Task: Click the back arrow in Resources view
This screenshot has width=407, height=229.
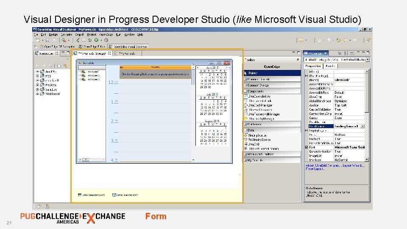Action: 38,66
